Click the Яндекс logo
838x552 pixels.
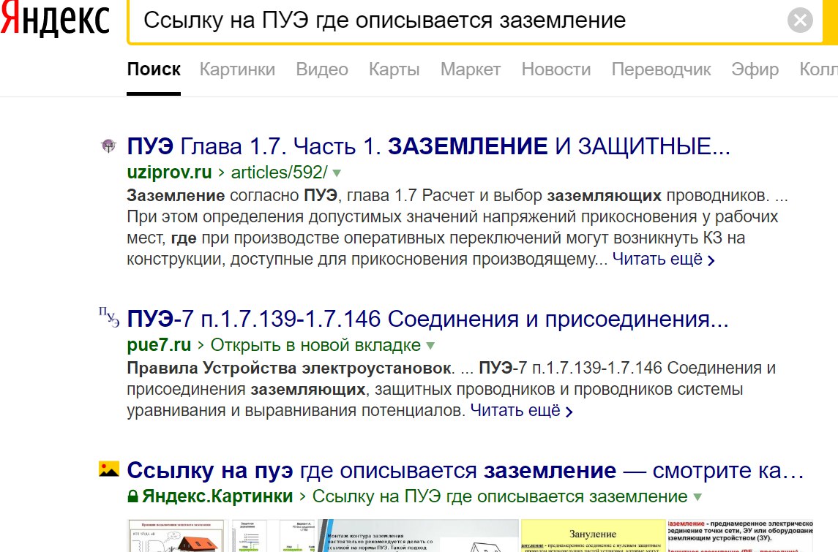tap(55, 20)
